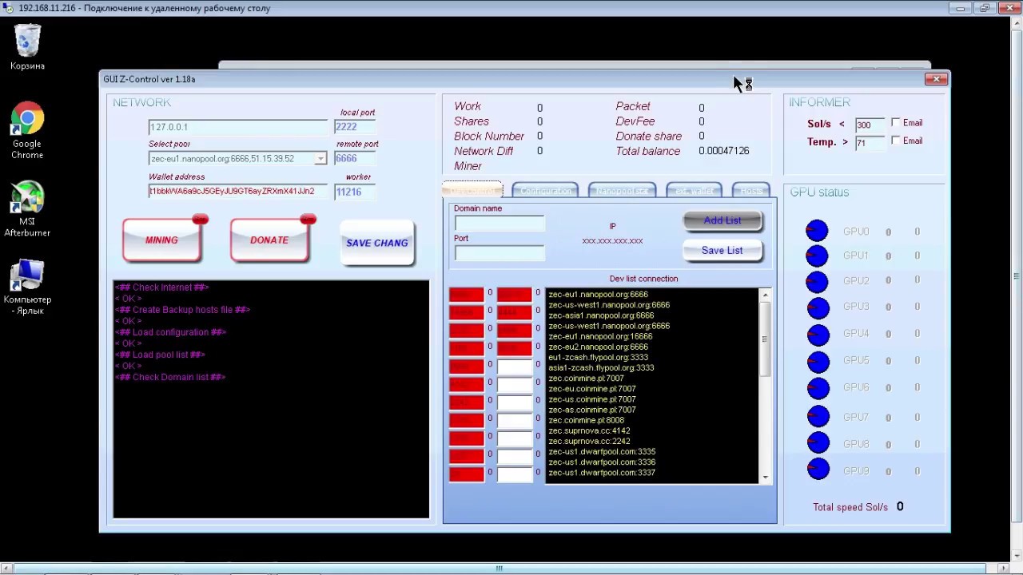Click the SAVE CHANG button
This screenshot has height=575, width=1023.
pos(377,243)
